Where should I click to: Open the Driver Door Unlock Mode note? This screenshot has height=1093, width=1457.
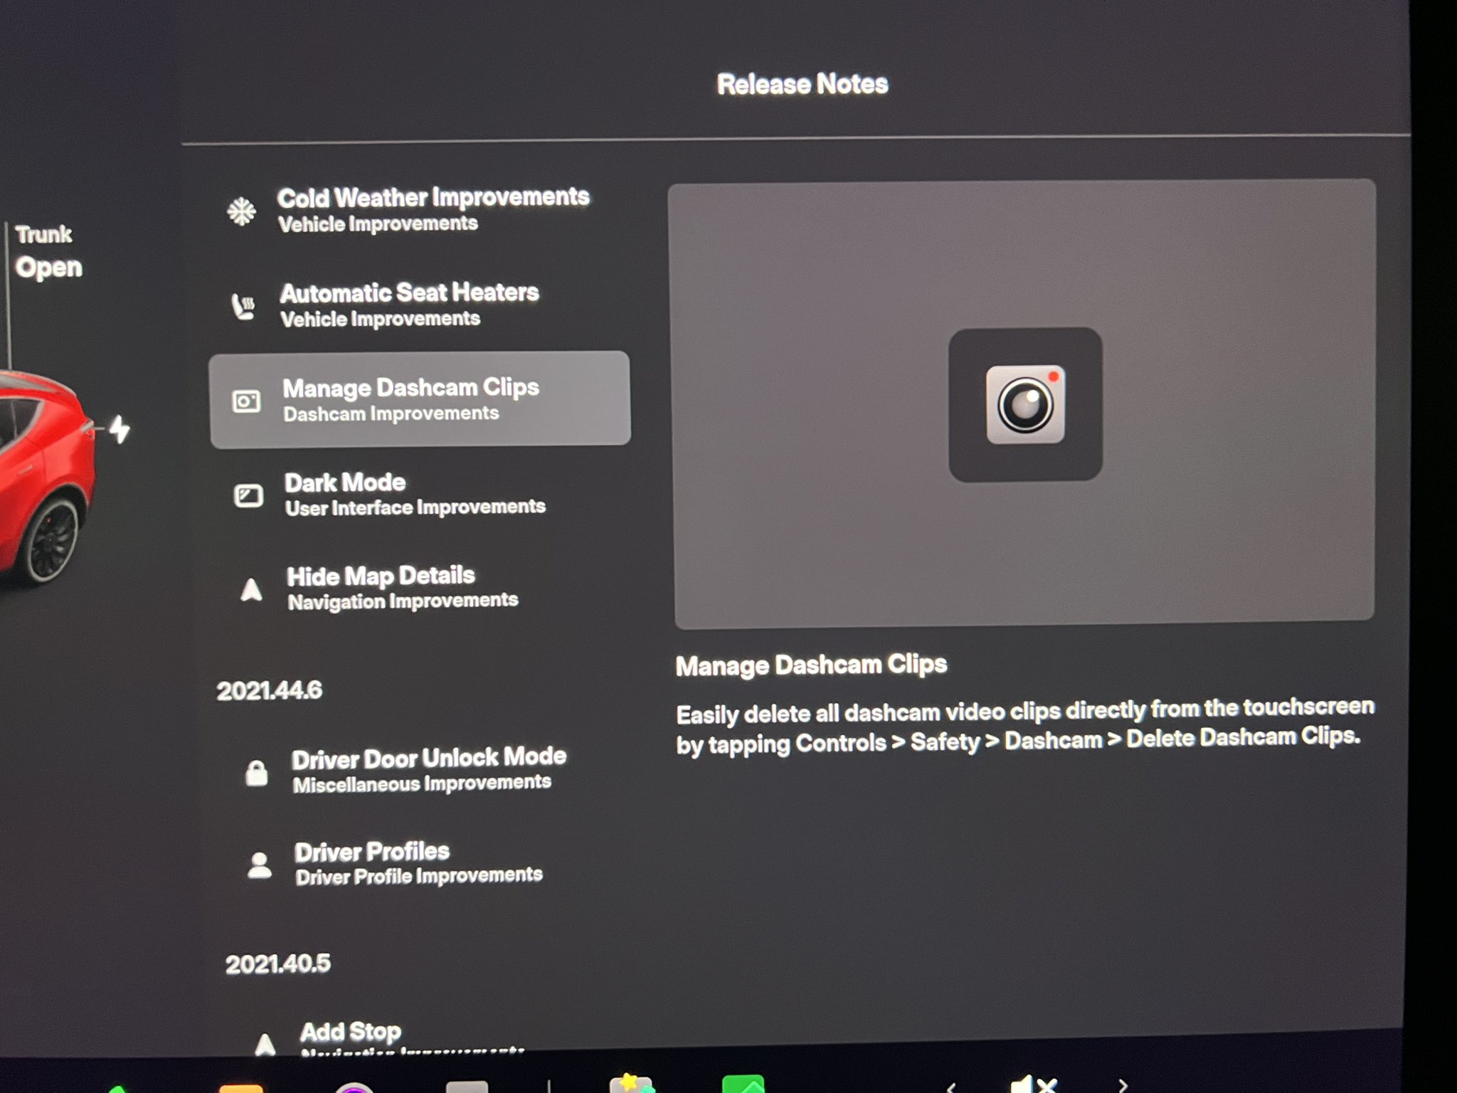point(428,769)
